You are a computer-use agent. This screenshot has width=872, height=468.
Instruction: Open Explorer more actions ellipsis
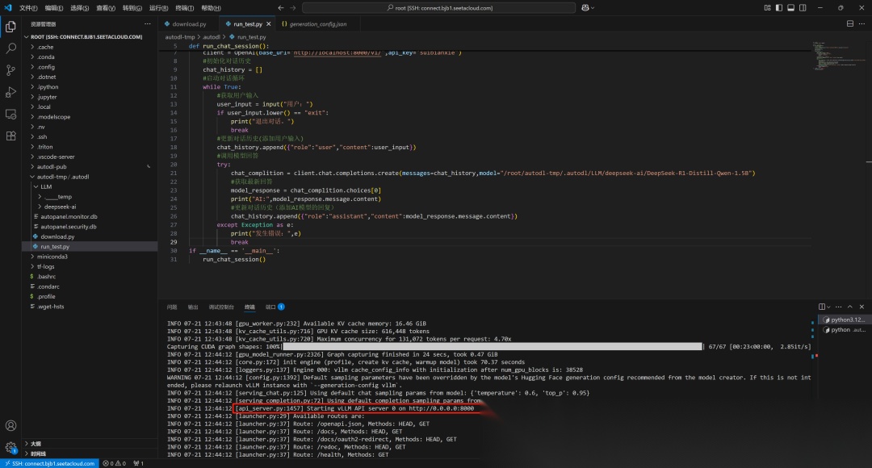point(148,24)
